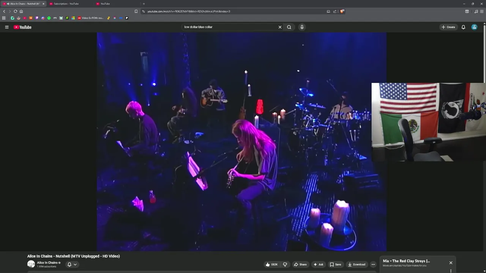Click the video title text
The image size is (486, 273).
(73, 256)
